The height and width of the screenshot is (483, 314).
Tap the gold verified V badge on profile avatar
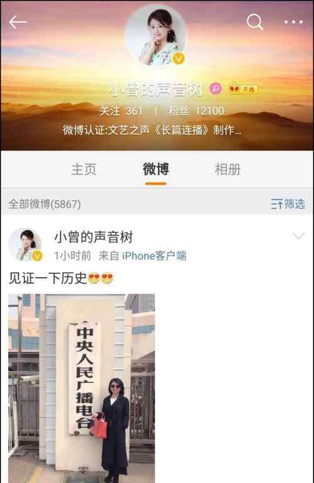tap(178, 58)
